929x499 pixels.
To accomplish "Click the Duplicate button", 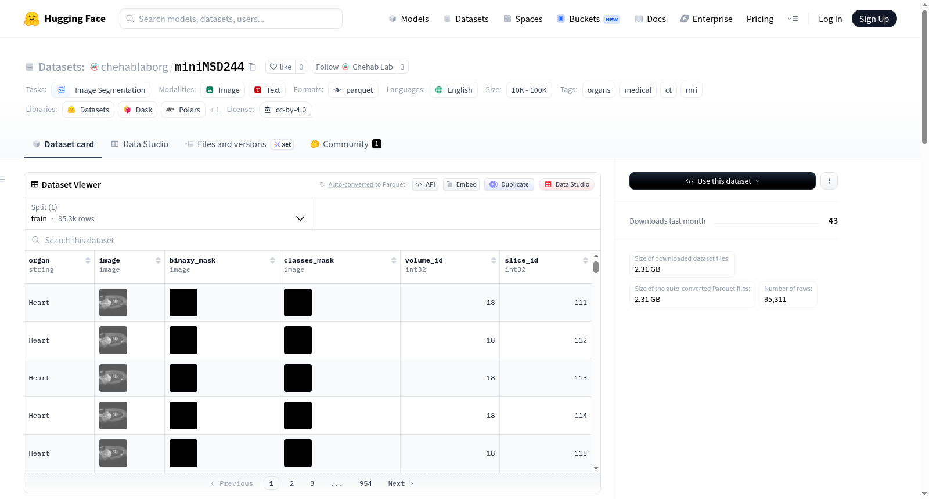I will pos(509,184).
